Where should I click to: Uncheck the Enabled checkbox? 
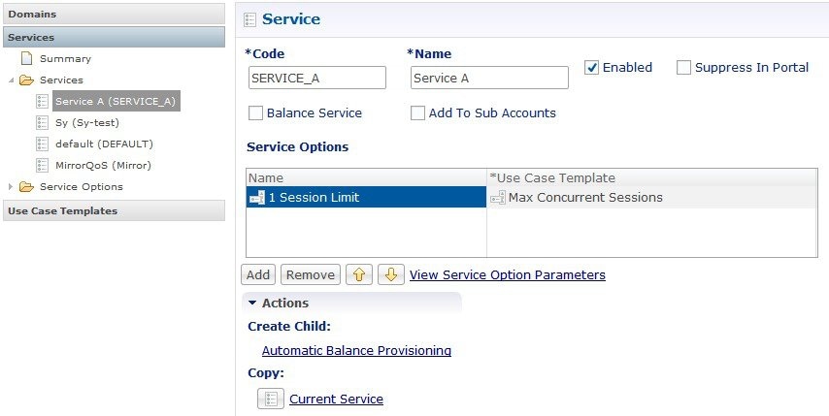pyautogui.click(x=591, y=68)
